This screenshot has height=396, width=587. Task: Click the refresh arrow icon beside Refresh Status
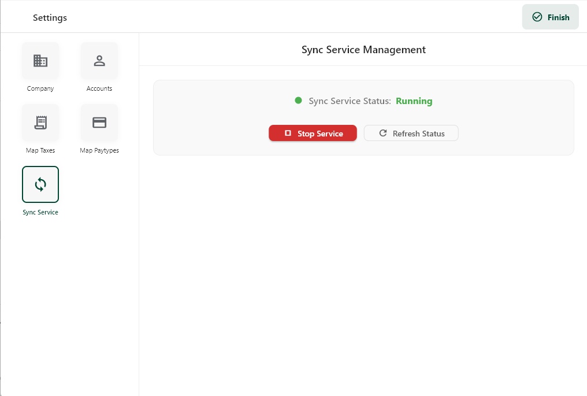pos(382,133)
